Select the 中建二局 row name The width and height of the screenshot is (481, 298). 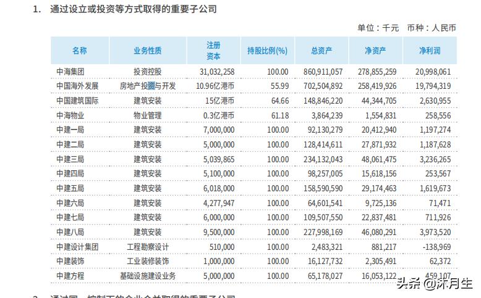[x=70, y=144]
